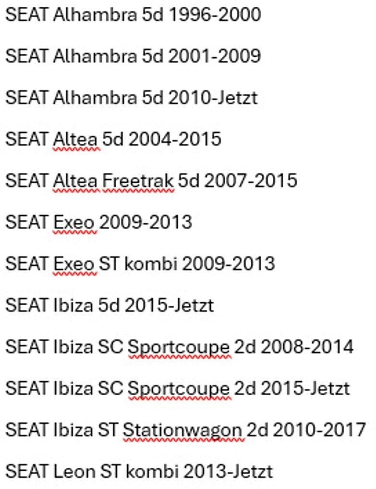Click Sportcoupe in the "2d 2015-Jetzt" line

pyautogui.click(x=179, y=388)
